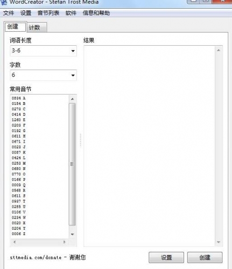Select the row '0192 G'
232x269 pixels.
tap(18, 131)
